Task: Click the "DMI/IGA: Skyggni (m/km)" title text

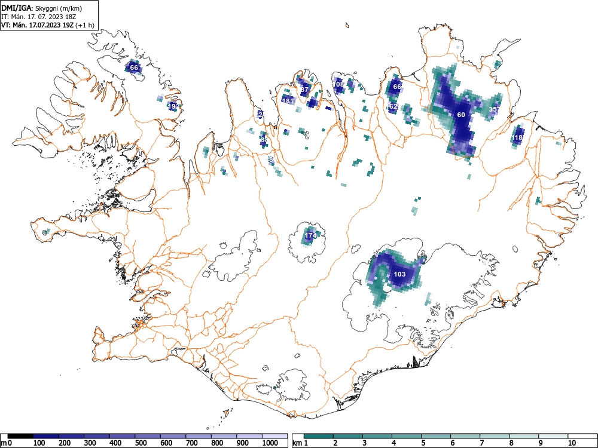Action: tap(42, 8)
